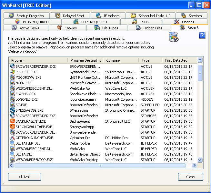Click the blue question mark help icon
This screenshot has height=193, width=211.
click(202, 36)
